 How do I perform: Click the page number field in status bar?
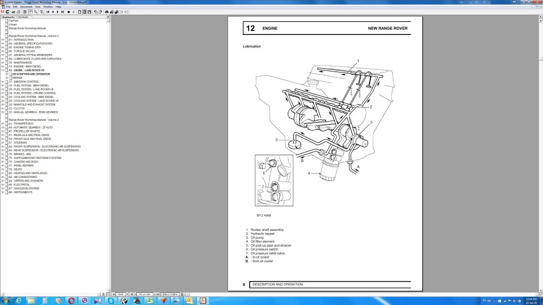(x=144, y=294)
